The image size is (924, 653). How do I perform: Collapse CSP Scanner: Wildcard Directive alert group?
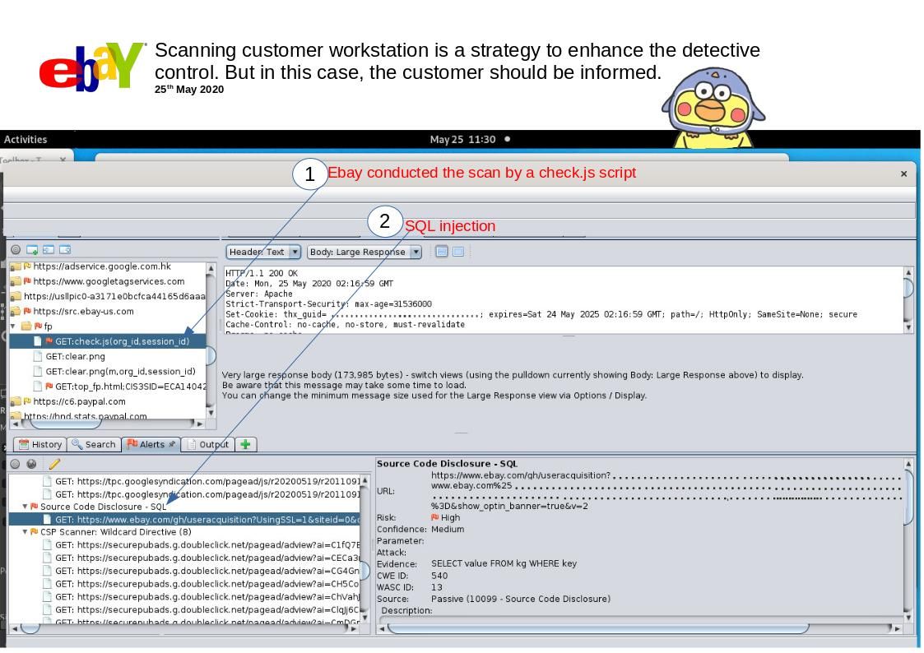[25, 532]
